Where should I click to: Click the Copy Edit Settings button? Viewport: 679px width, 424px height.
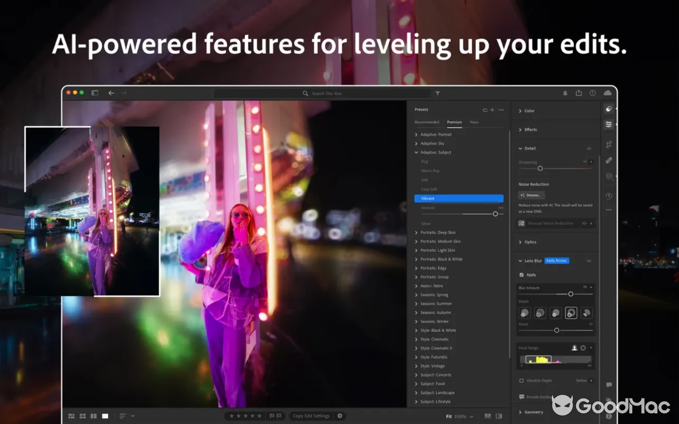pos(312,416)
